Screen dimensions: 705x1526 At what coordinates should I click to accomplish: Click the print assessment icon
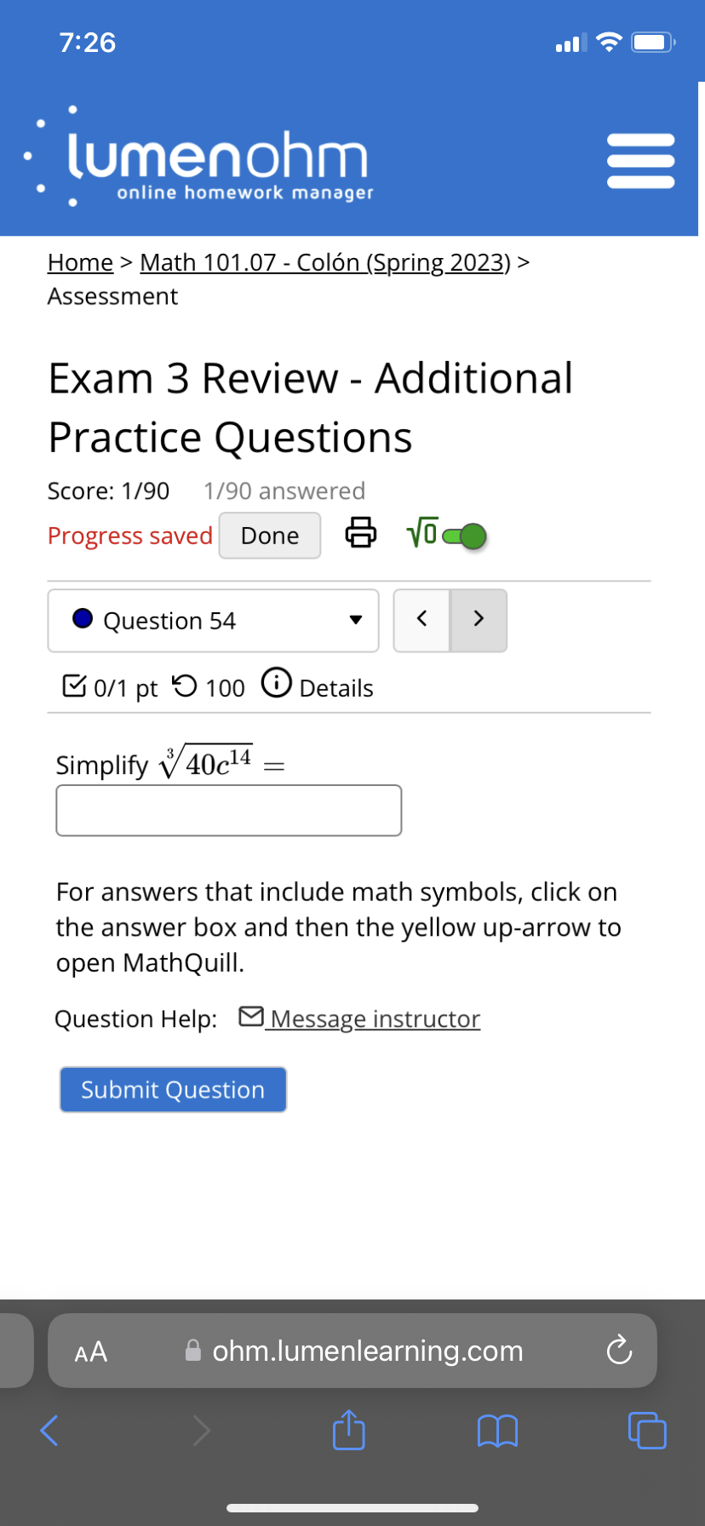coord(360,532)
